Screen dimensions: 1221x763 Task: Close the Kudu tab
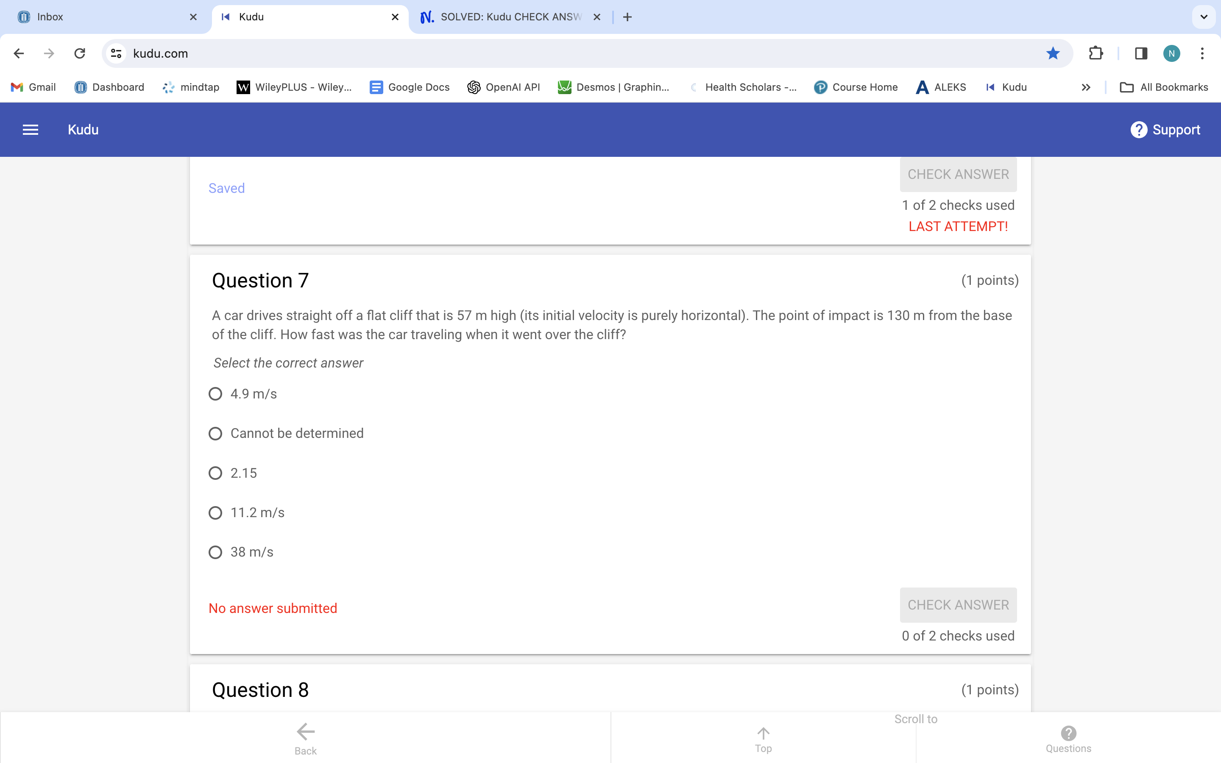pyautogui.click(x=395, y=17)
